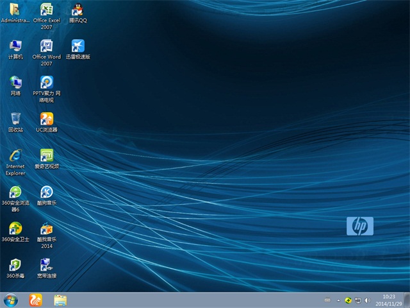Select the Xunlei (迅雷极速版) shortcut
Screen dimensions: 410x308
(x=78, y=47)
